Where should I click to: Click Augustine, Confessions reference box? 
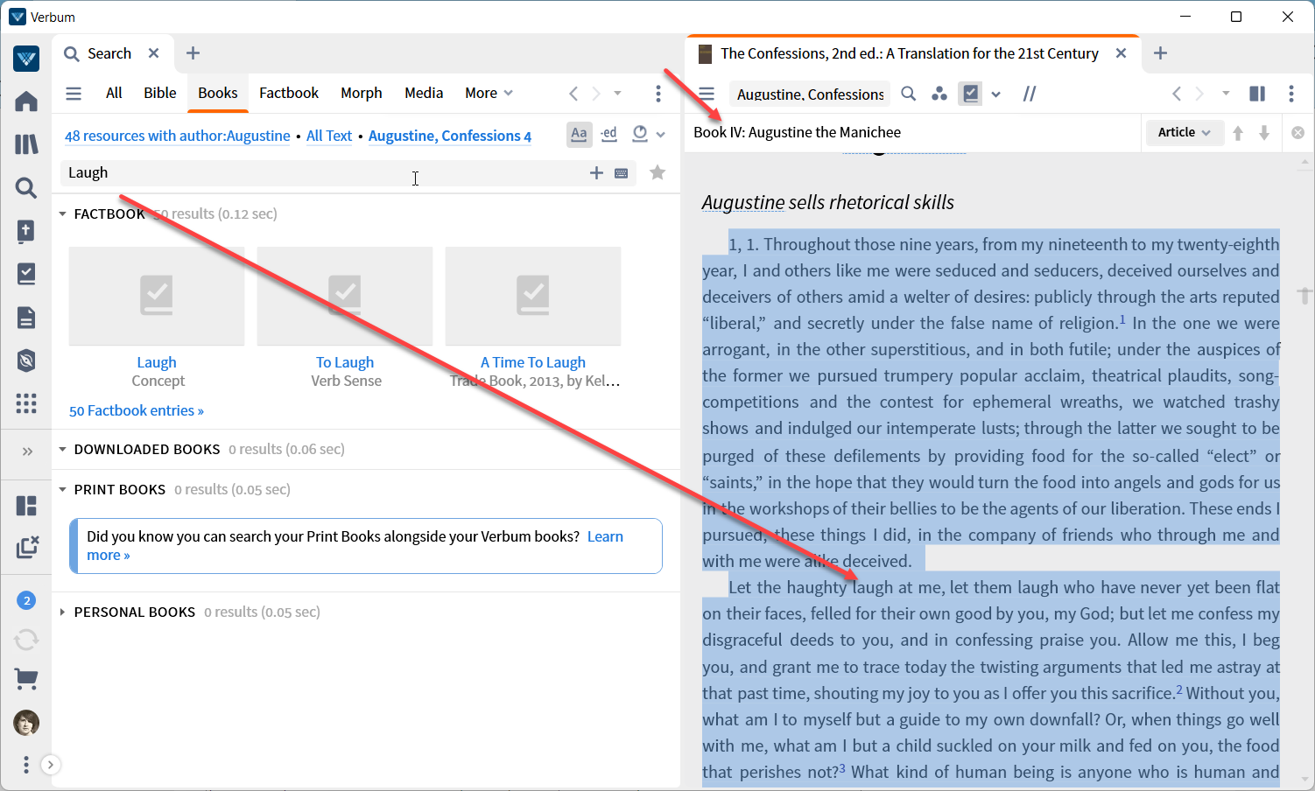point(810,94)
